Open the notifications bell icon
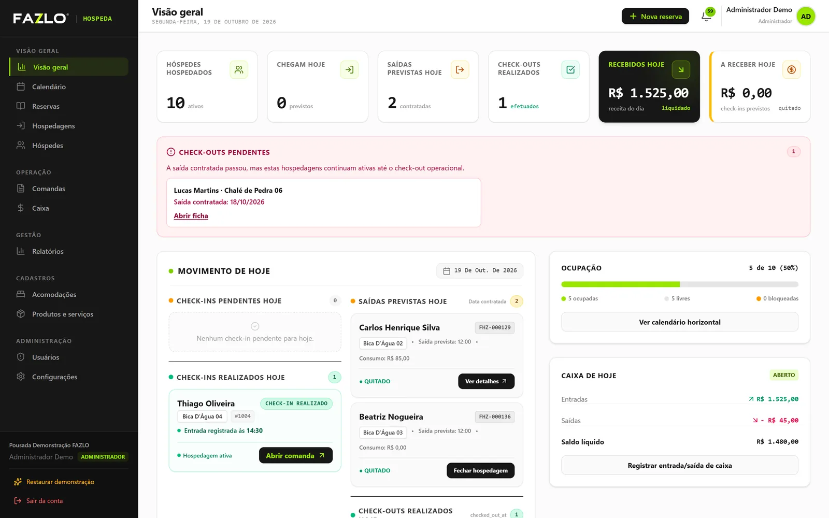This screenshot has width=829, height=518. 706,16
